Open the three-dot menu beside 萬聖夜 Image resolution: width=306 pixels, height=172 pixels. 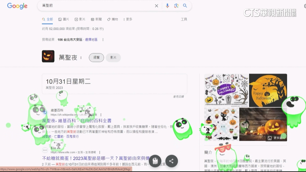81,58
